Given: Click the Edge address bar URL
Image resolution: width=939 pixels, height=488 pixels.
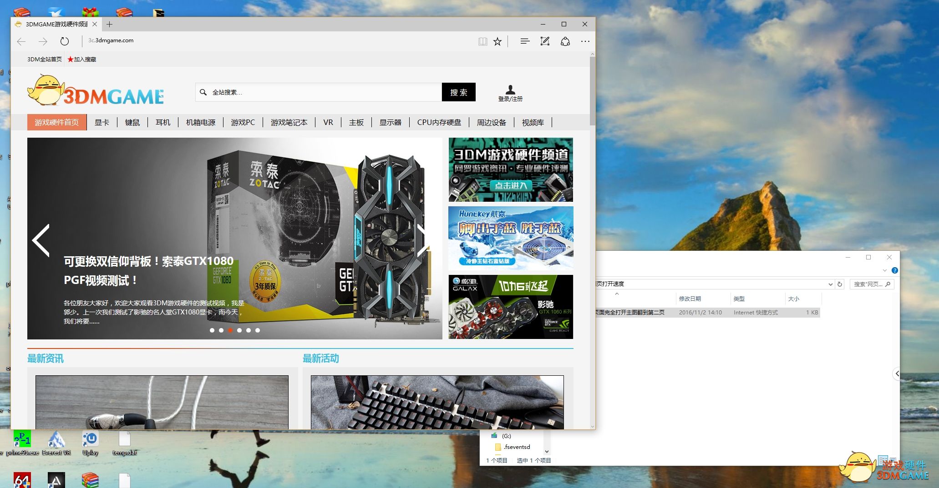Looking at the screenshot, I should (111, 40).
